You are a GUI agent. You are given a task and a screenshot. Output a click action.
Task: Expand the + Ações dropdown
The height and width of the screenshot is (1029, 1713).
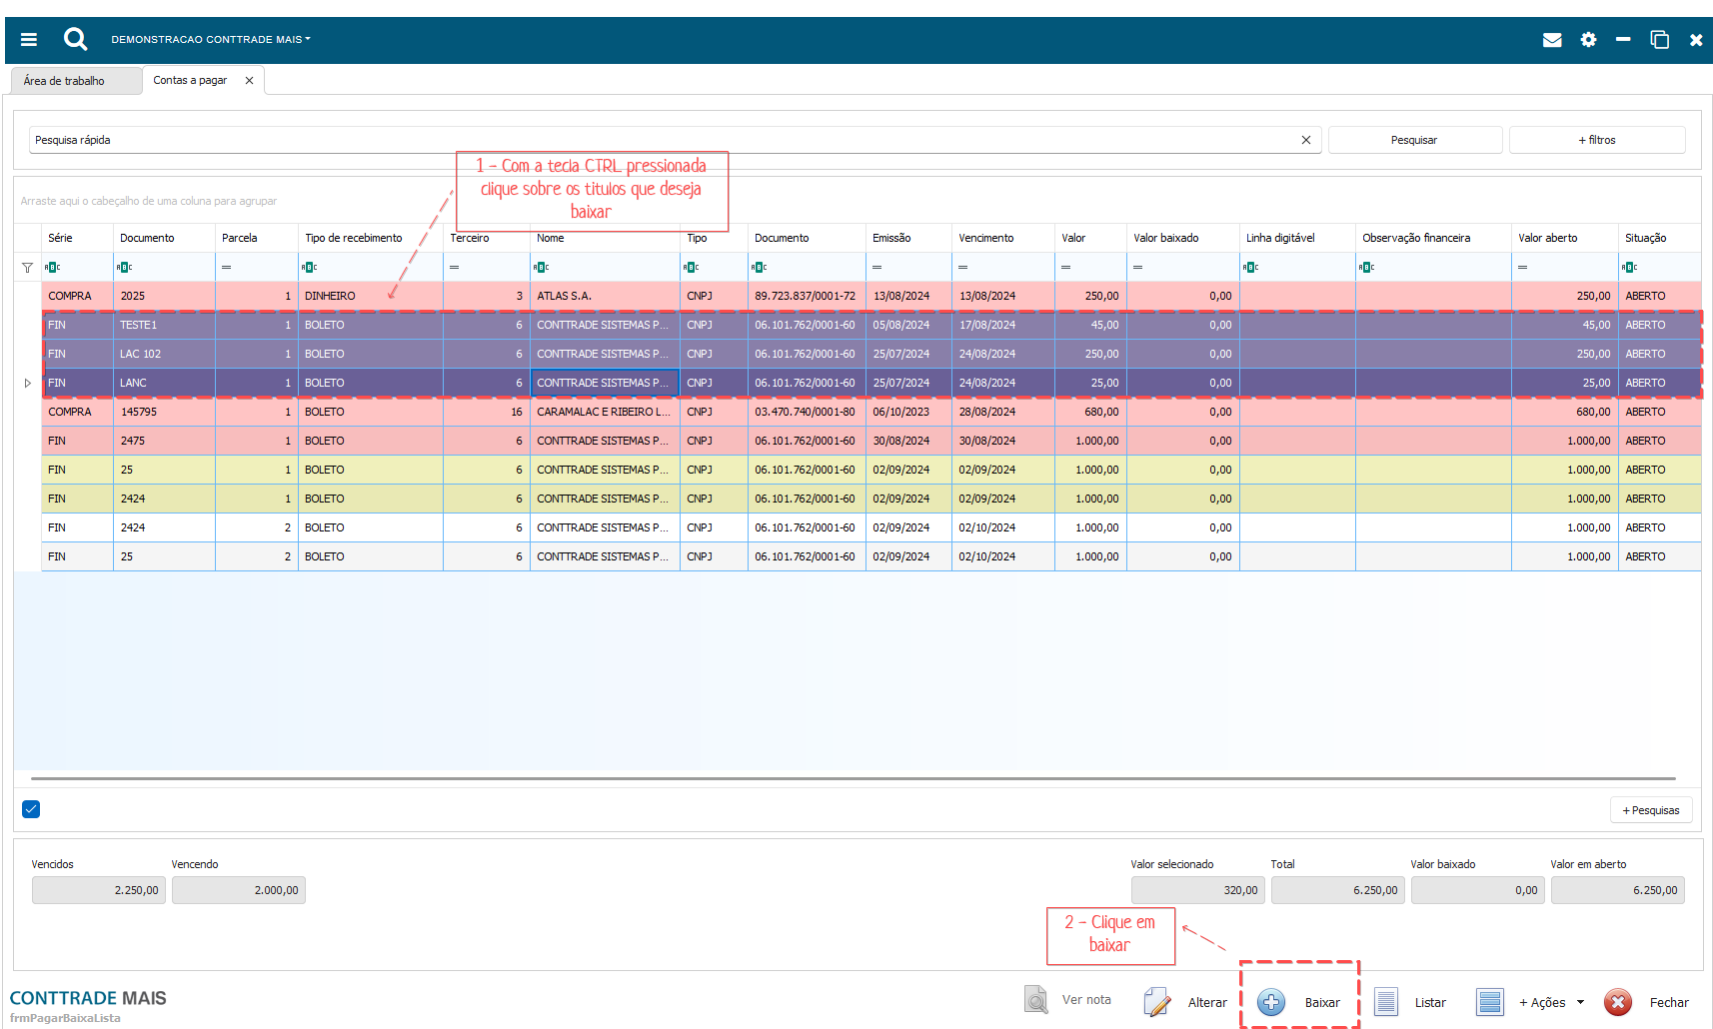tap(1551, 1002)
